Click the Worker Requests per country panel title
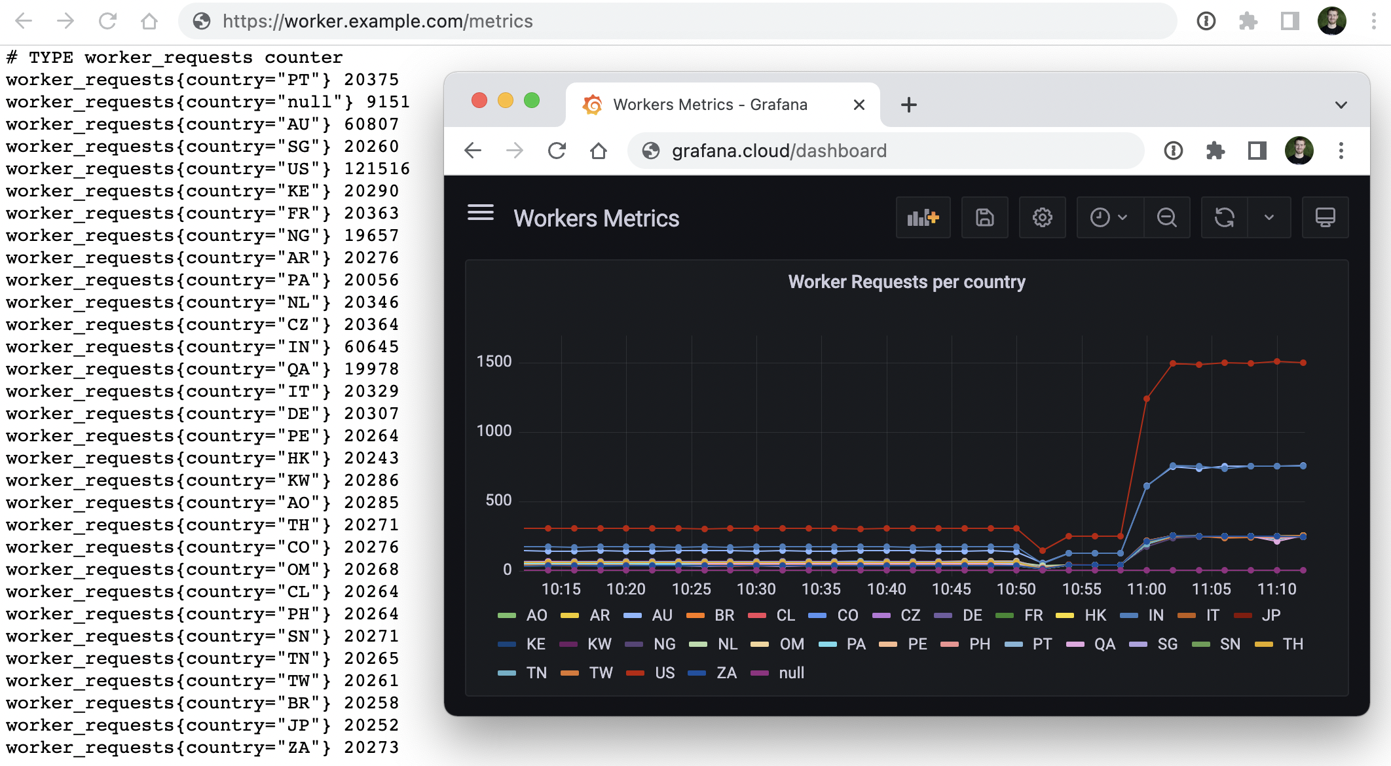The height and width of the screenshot is (766, 1391). 906,282
